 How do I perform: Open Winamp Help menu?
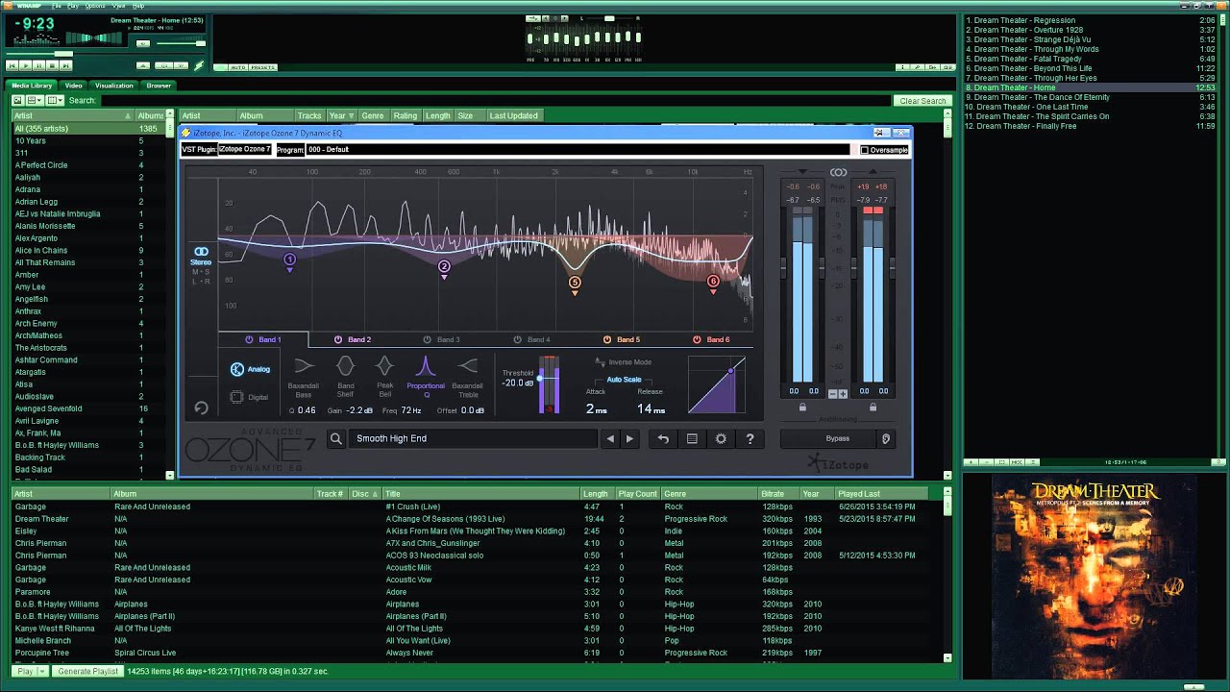(138, 6)
